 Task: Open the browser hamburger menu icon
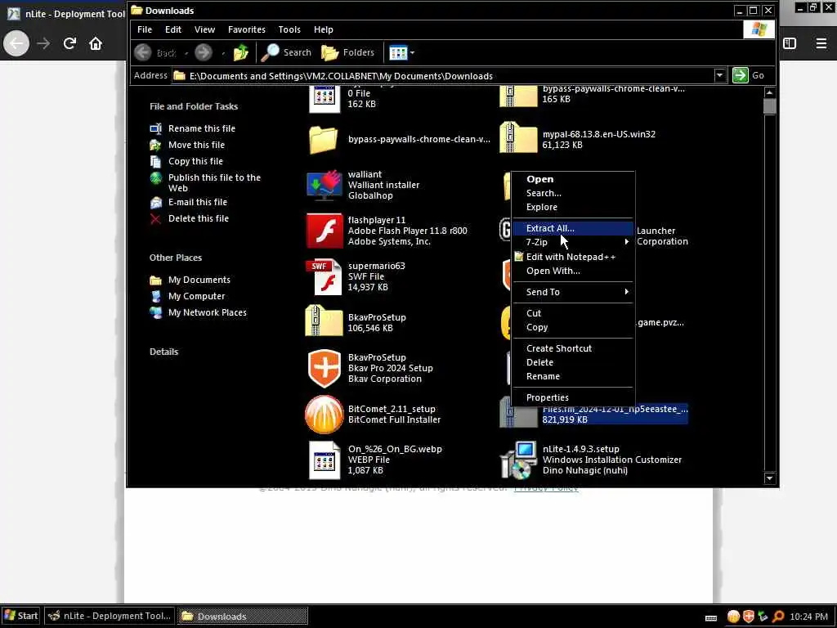[x=821, y=43]
